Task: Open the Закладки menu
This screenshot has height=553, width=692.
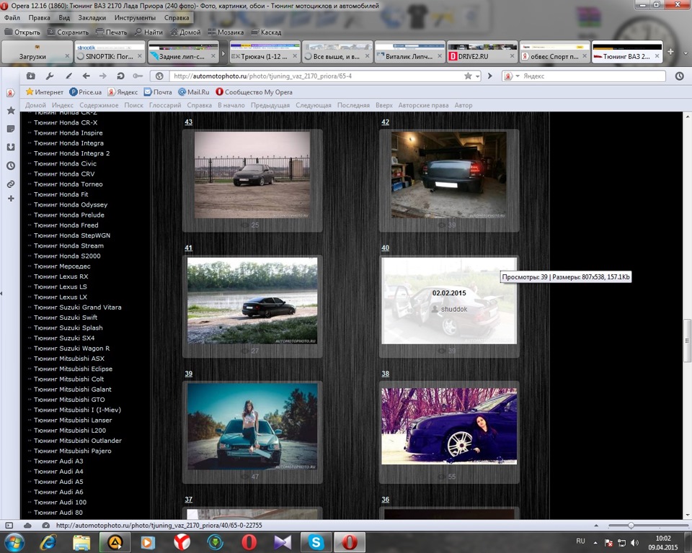Action: coord(92,17)
